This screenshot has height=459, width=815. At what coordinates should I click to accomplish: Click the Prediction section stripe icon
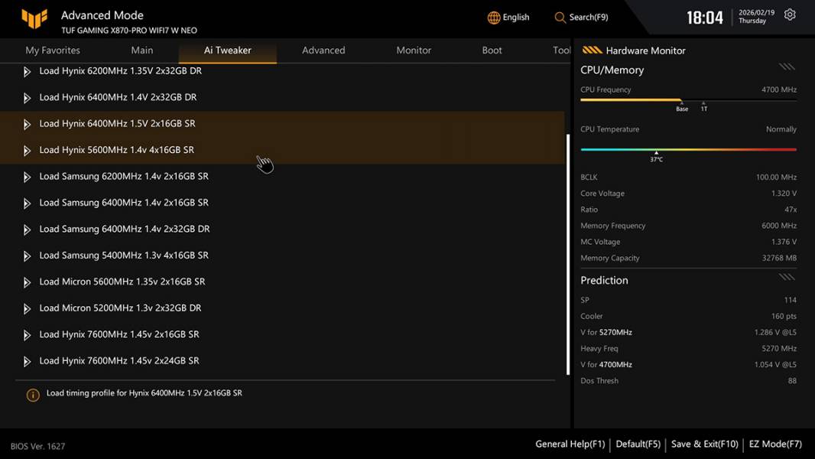[x=787, y=277]
